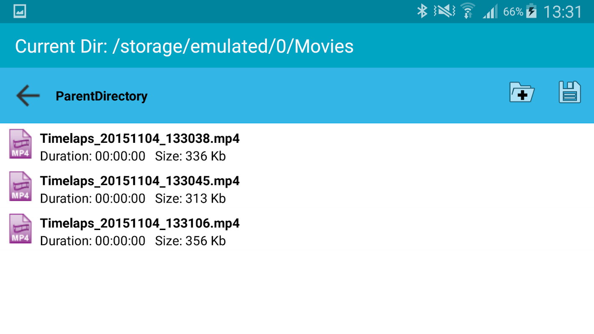The image size is (594, 334).
Task: Tap the Current Dir path title
Action: coord(184,46)
